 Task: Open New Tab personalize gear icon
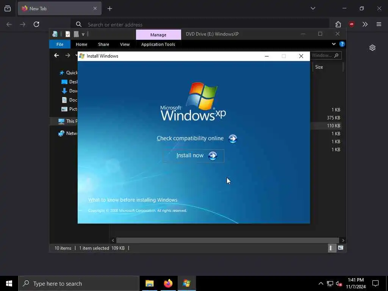click(372, 48)
